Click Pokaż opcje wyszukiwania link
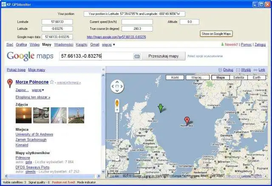 (x=205, y=56)
